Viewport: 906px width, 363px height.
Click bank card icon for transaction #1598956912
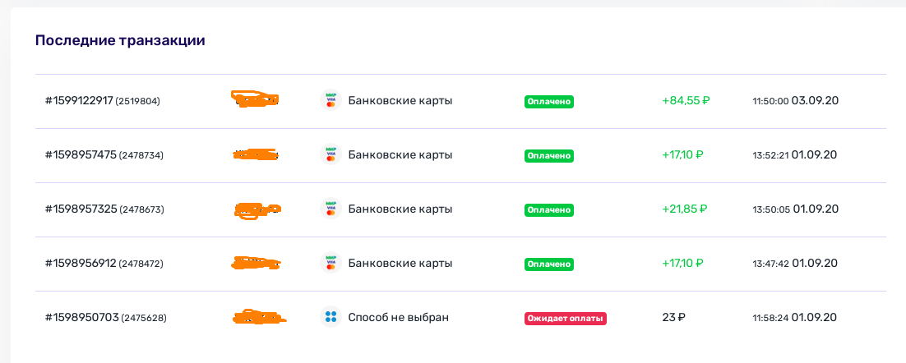click(x=331, y=264)
